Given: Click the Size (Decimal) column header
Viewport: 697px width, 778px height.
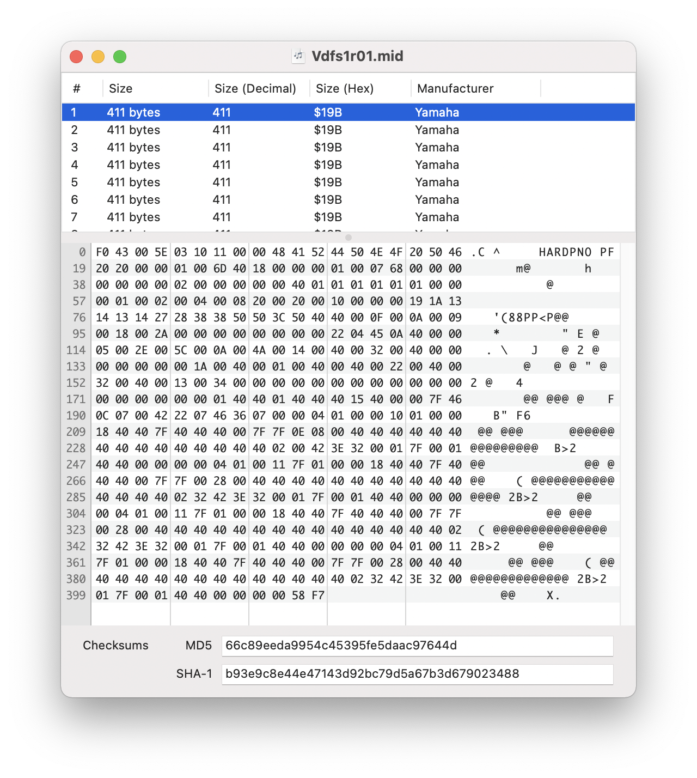Looking at the screenshot, I should pyautogui.click(x=255, y=88).
